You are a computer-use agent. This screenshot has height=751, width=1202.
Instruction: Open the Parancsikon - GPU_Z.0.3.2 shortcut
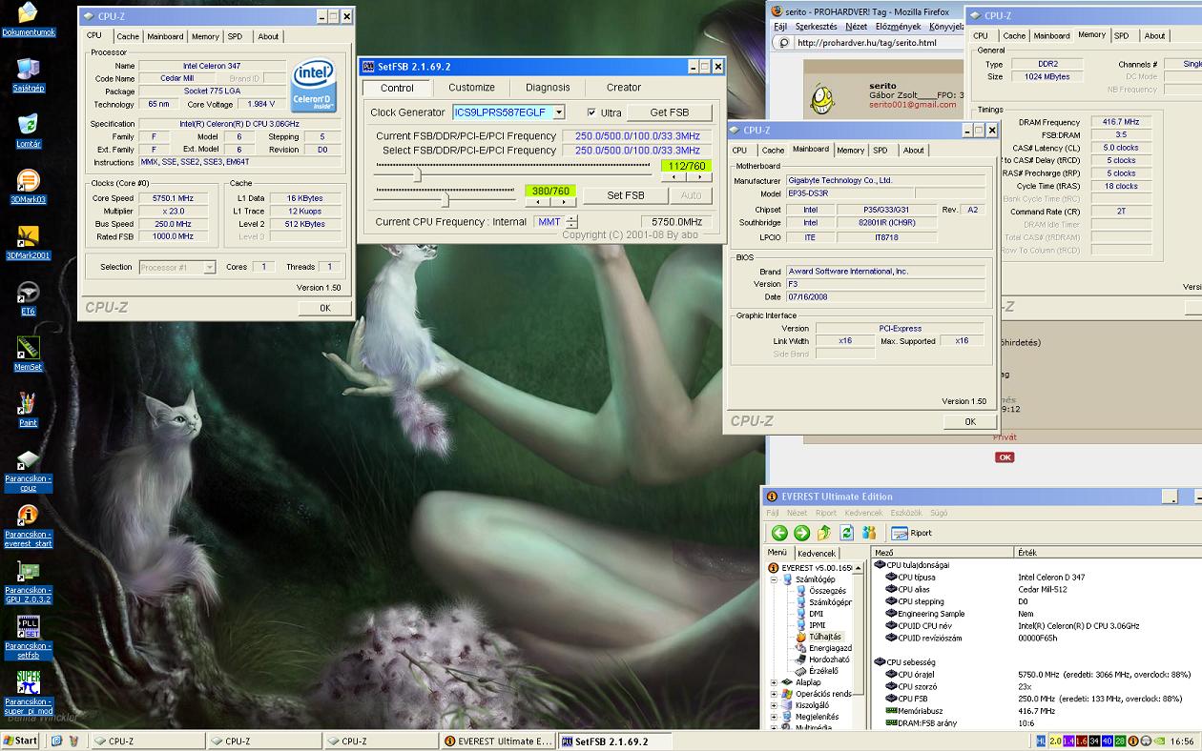(28, 582)
